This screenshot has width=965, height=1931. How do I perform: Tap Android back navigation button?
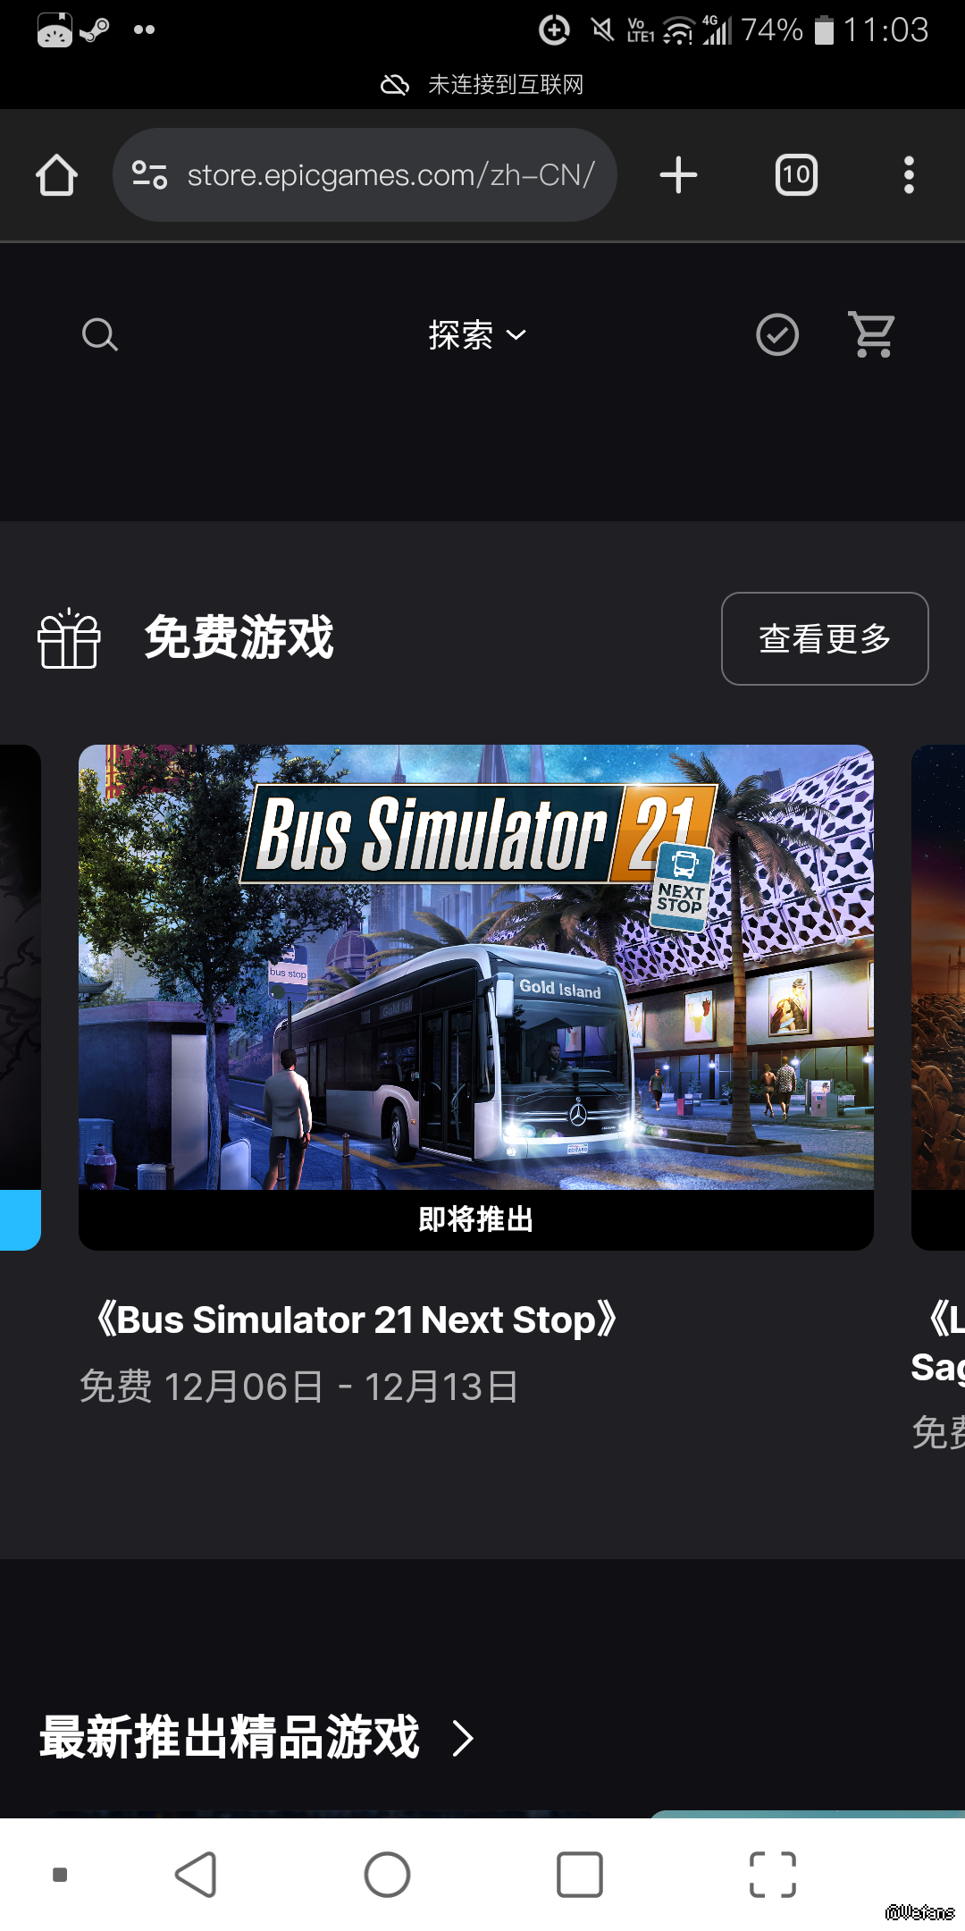(196, 1875)
